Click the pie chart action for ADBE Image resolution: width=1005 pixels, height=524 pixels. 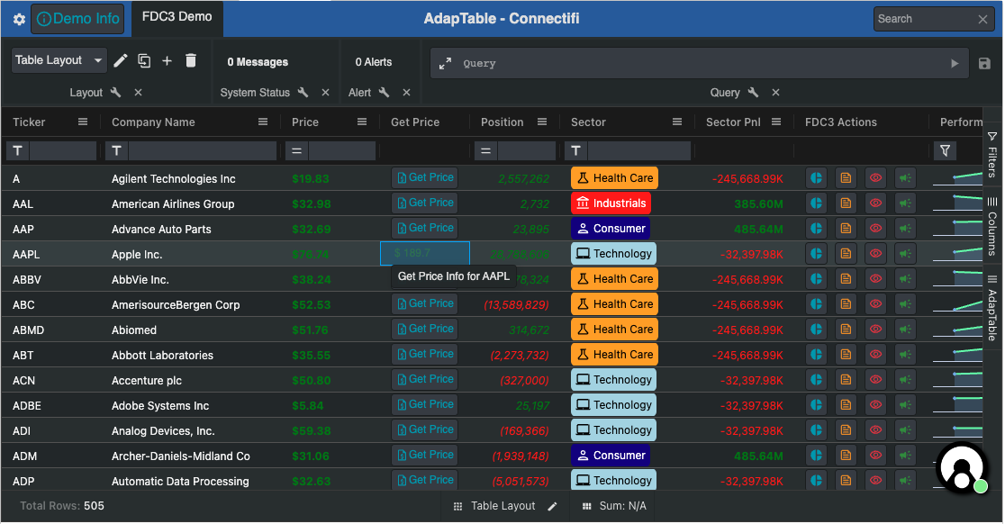click(x=816, y=405)
